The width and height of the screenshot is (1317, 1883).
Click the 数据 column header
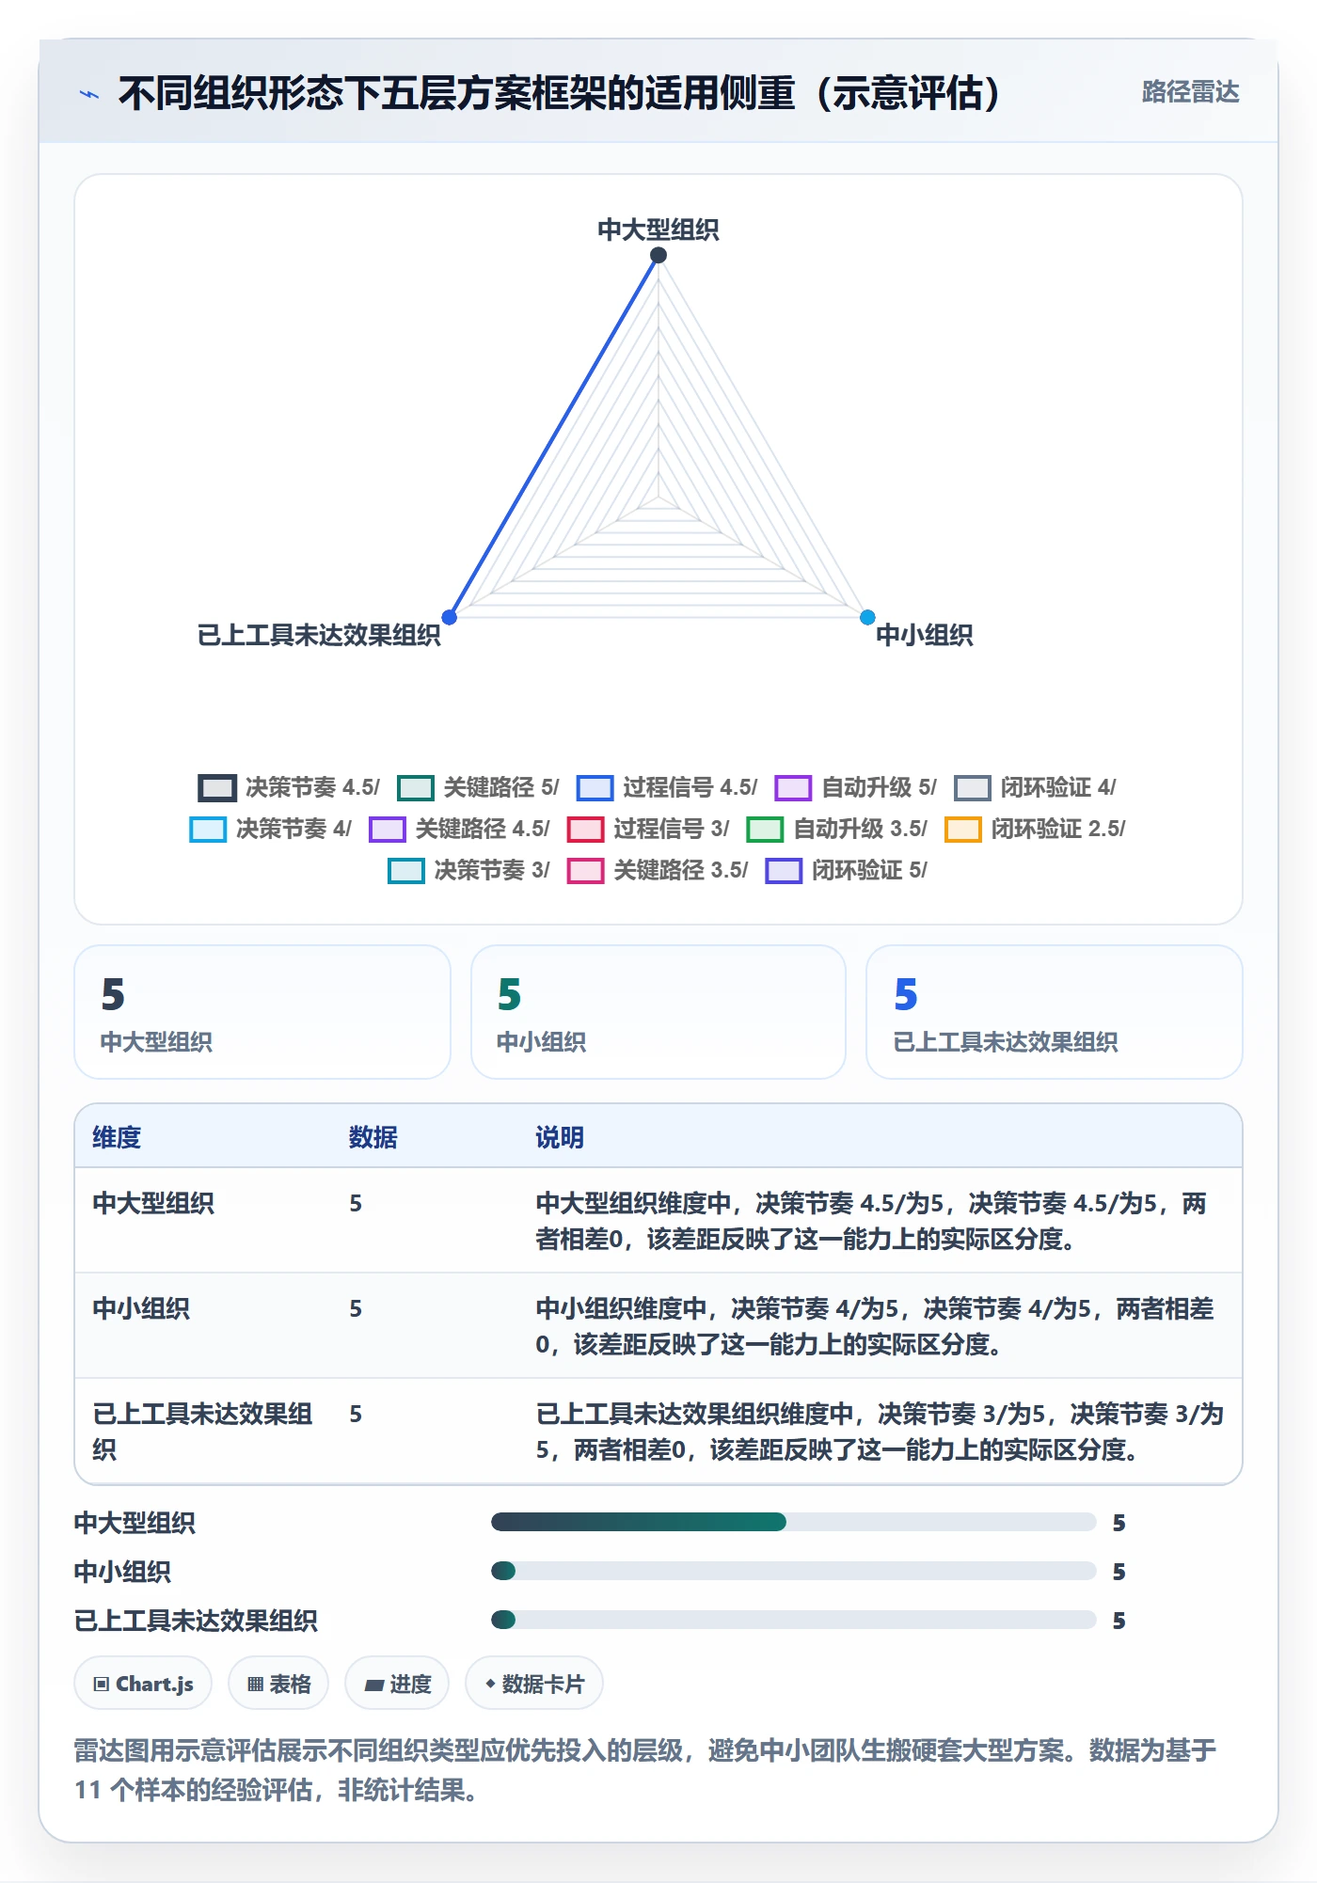373,1137
